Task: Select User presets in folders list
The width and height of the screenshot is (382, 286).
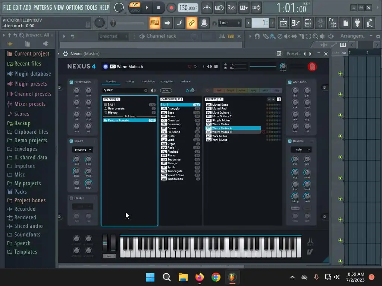Action: tap(129, 109)
